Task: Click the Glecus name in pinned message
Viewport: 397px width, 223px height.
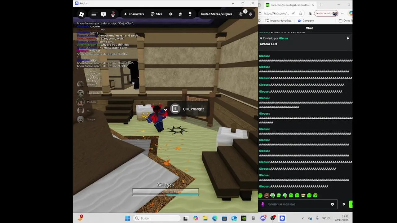Action: click(x=283, y=38)
